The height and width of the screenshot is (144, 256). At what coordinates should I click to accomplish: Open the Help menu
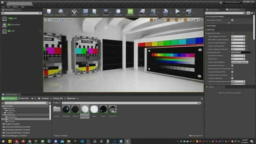[x=22, y=7]
